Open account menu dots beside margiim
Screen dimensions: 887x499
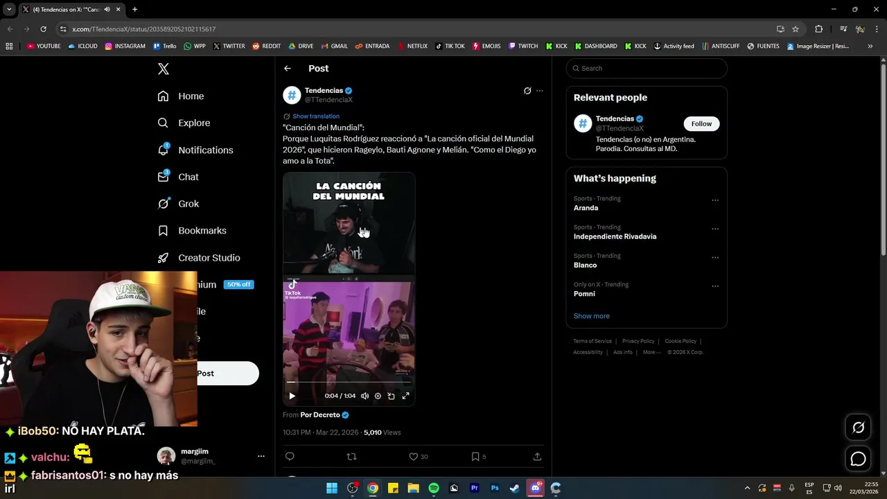pyautogui.click(x=261, y=456)
